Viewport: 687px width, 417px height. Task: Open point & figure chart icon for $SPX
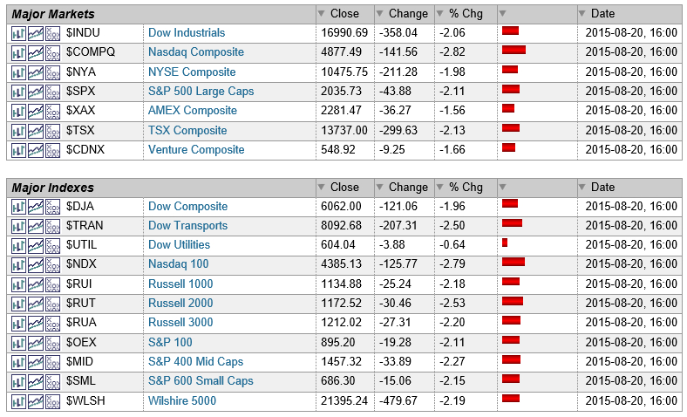click(x=52, y=92)
